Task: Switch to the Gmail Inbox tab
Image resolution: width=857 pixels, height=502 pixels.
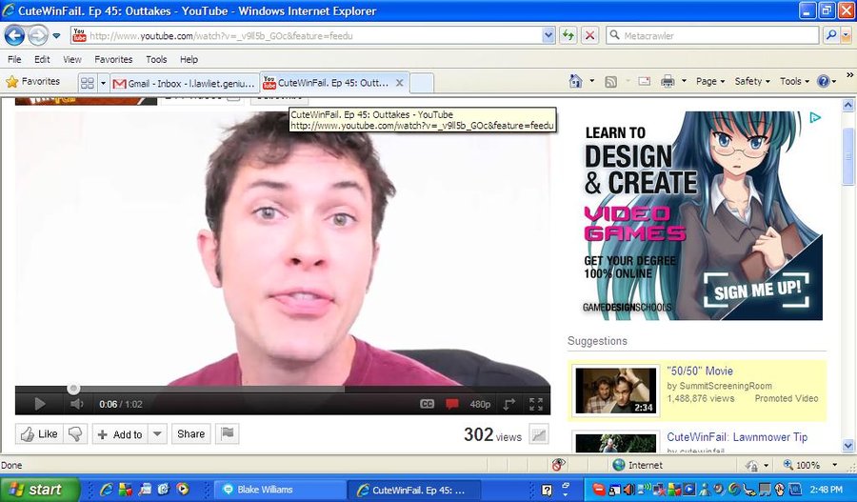Action: pos(183,83)
